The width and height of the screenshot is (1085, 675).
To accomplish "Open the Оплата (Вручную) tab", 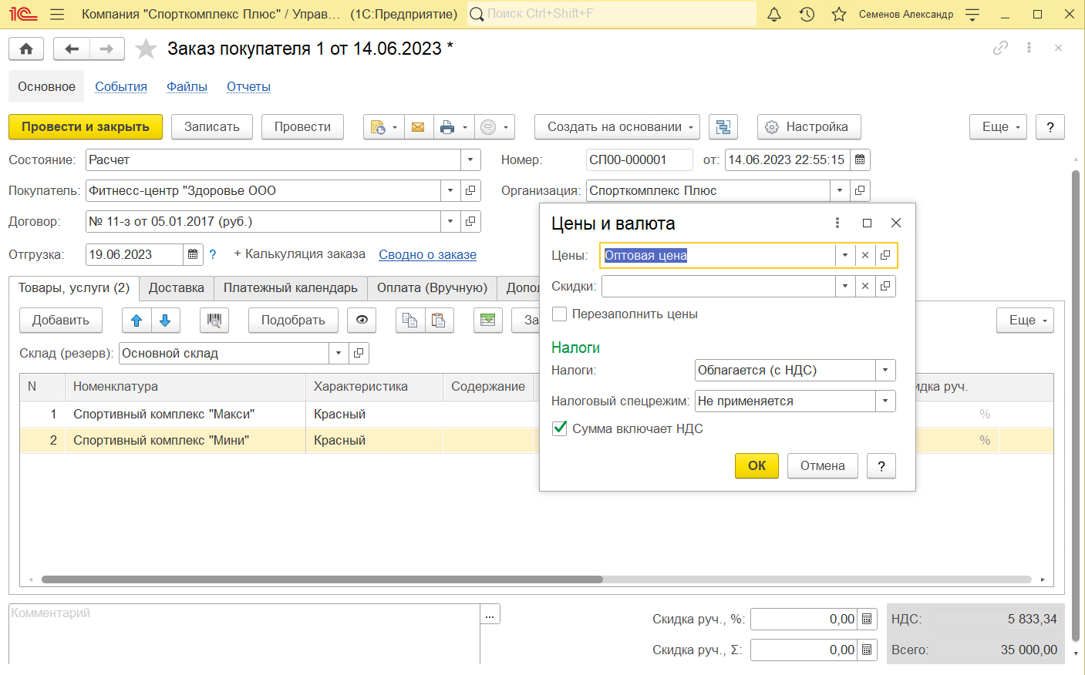I will (x=432, y=287).
